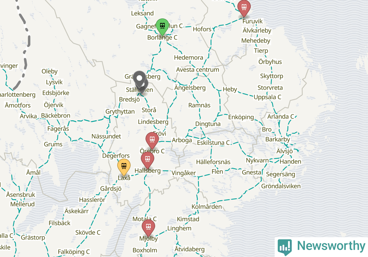Click the Uppsala C station label
368x257 pixels.
pos(267,97)
